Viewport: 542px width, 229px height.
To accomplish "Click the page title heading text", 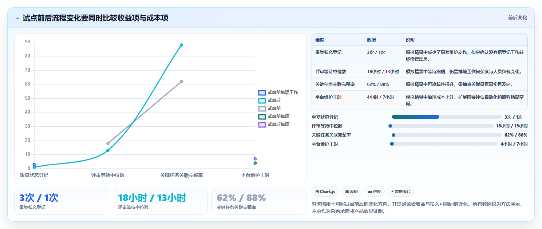I will (95, 18).
